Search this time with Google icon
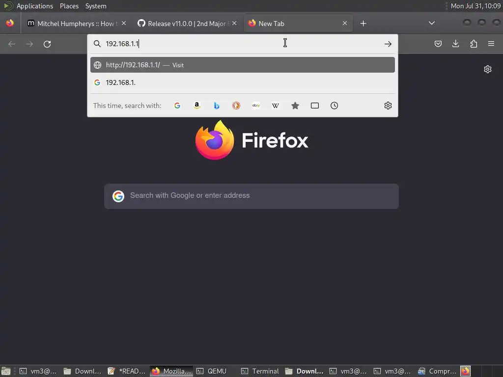This screenshot has width=503, height=377. pos(177,106)
